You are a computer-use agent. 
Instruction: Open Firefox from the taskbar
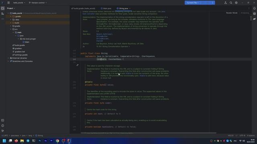[x=16, y=141]
